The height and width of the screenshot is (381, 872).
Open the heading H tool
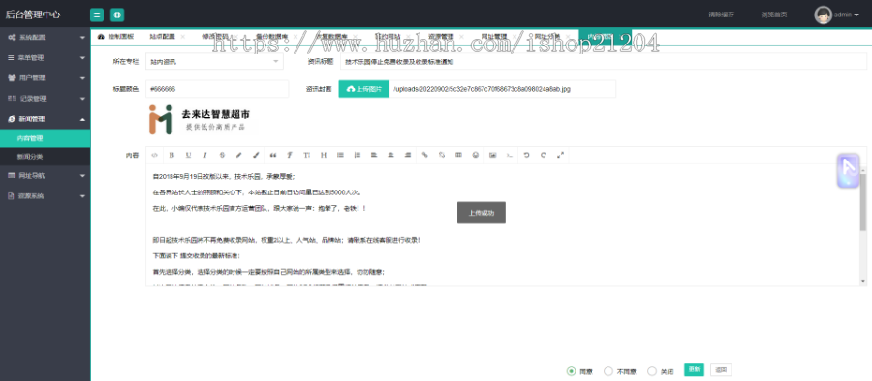[323, 155]
